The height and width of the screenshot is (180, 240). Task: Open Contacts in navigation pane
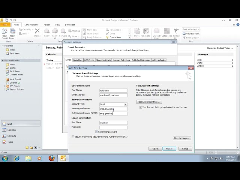point(21,136)
